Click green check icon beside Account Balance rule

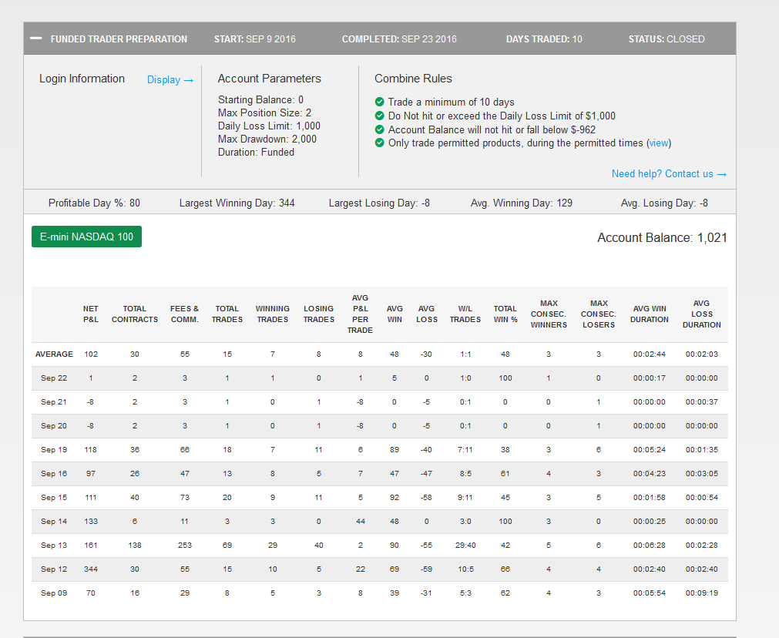coord(380,129)
